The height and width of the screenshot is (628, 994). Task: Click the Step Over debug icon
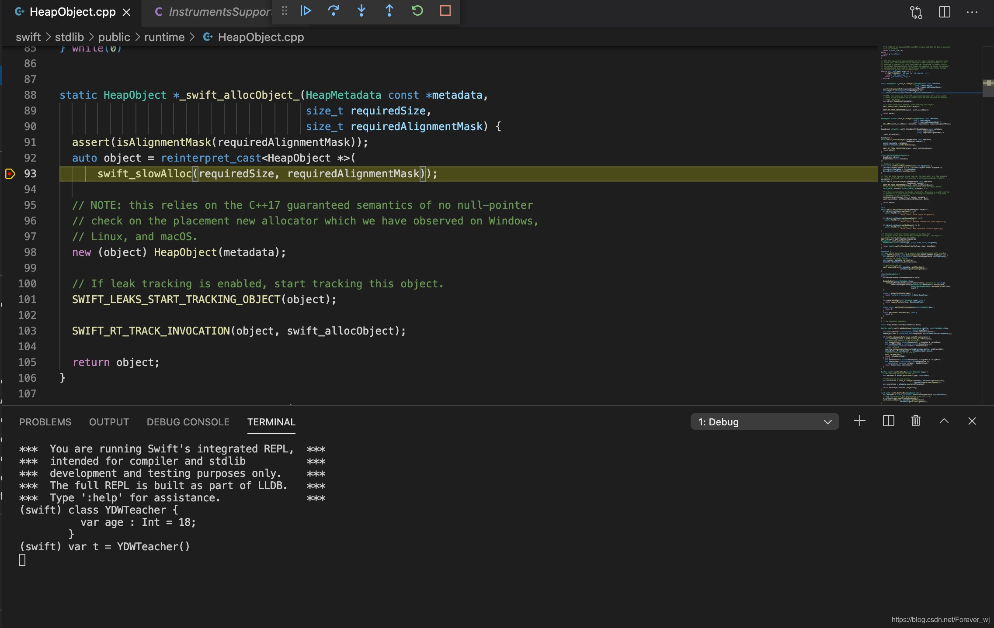pyautogui.click(x=334, y=11)
